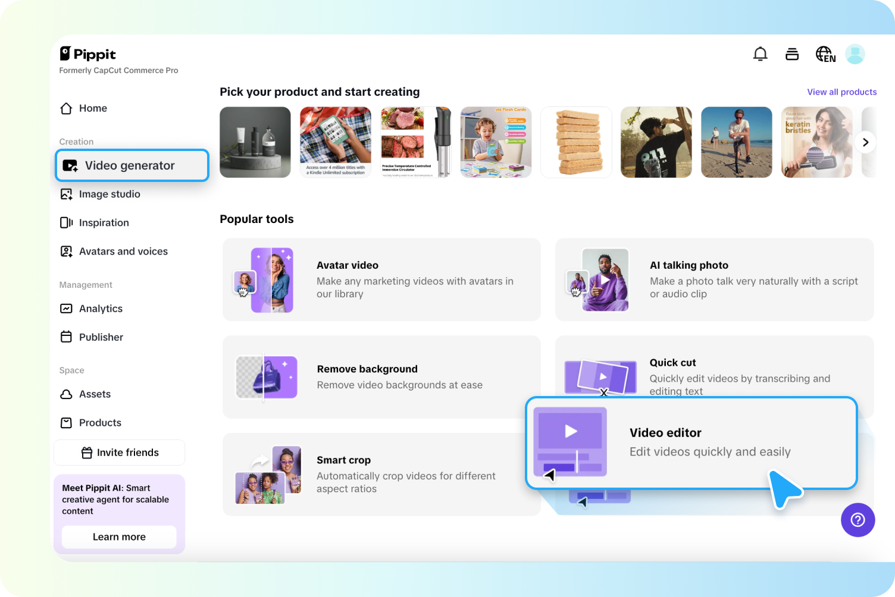895x597 pixels.
Task: Open the Invite friends option
Action: click(119, 452)
